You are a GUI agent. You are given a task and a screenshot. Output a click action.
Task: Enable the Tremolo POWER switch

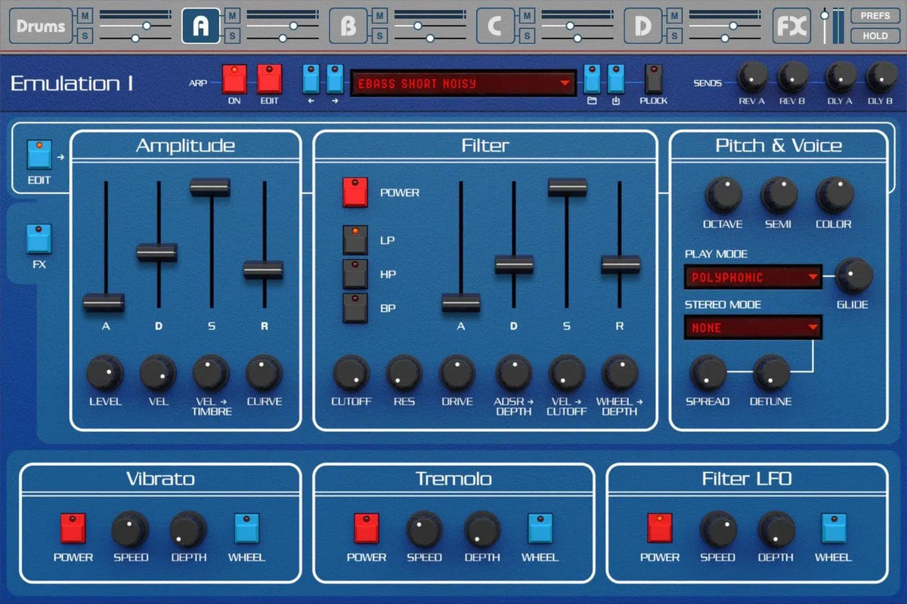tap(366, 528)
